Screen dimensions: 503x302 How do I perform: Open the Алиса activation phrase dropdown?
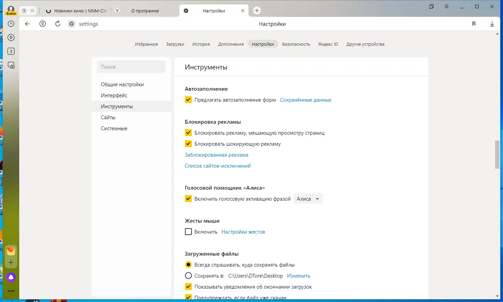click(x=308, y=199)
